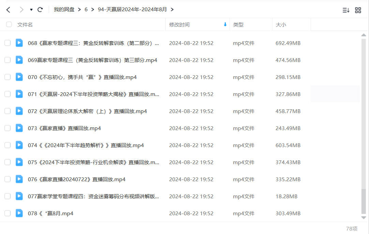Select file 076《赢家直播20240722》直播回放.mp4
Image resolution: width=369 pixels, height=234 pixels.
pos(77,180)
